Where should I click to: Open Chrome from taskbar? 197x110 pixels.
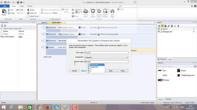(x=38, y=107)
